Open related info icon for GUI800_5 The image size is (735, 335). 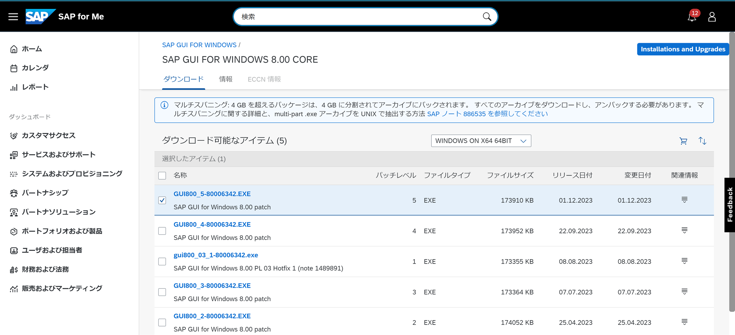684,200
